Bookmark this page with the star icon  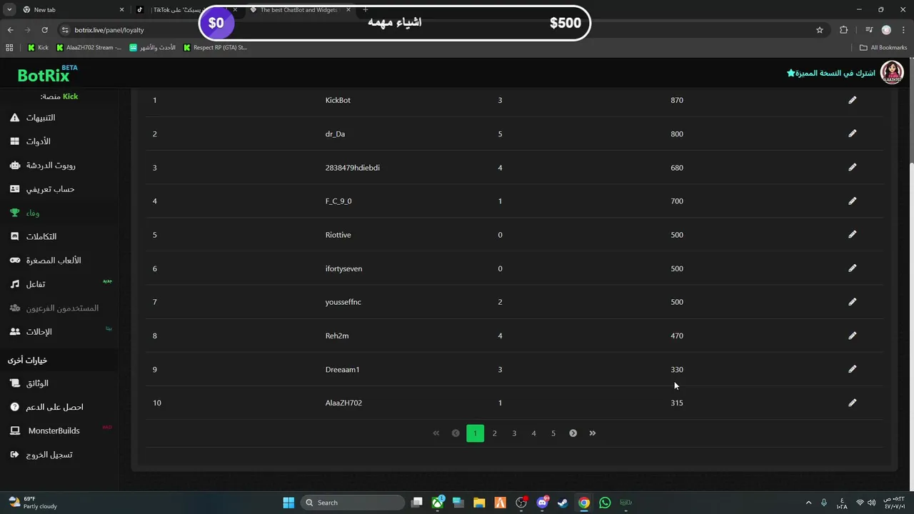(x=820, y=30)
